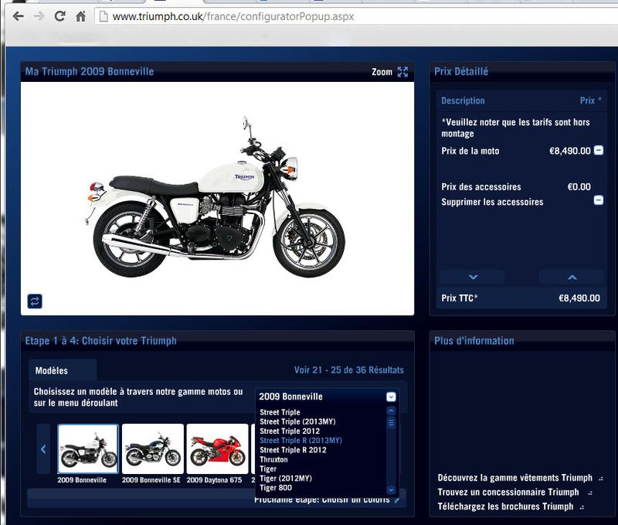This screenshot has height=525, width=618.
Task: Remove Prix de la moto with minus icon
Action: [598, 150]
